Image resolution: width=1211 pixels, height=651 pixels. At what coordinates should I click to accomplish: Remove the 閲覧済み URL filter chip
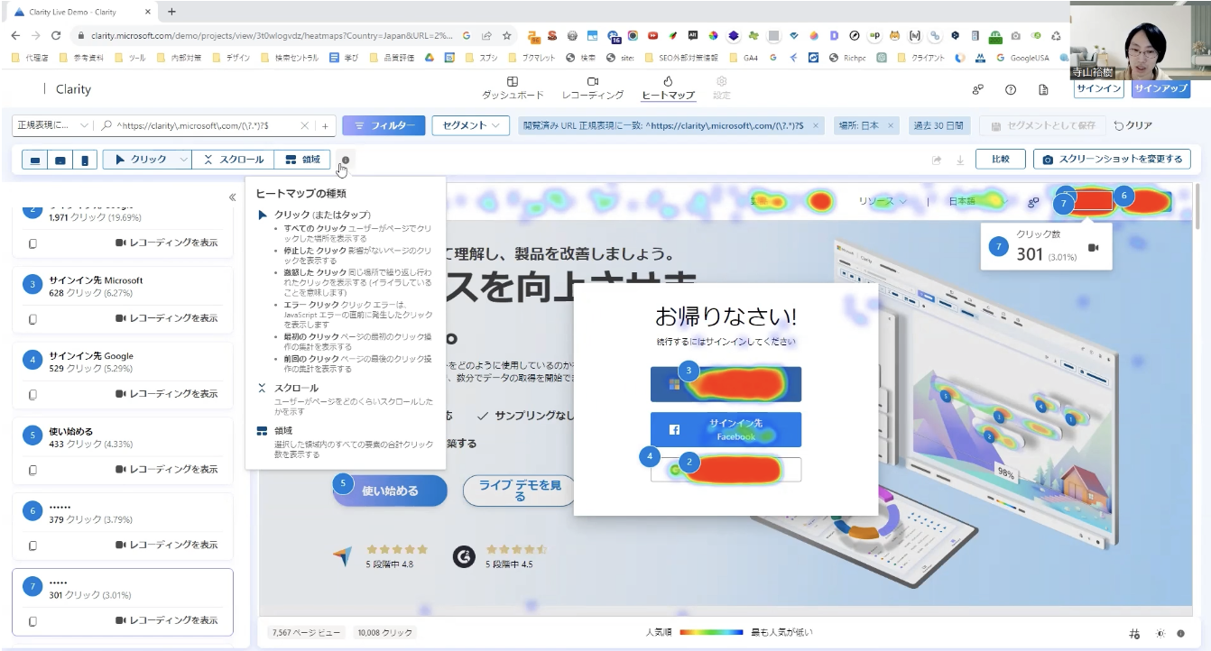tap(816, 126)
